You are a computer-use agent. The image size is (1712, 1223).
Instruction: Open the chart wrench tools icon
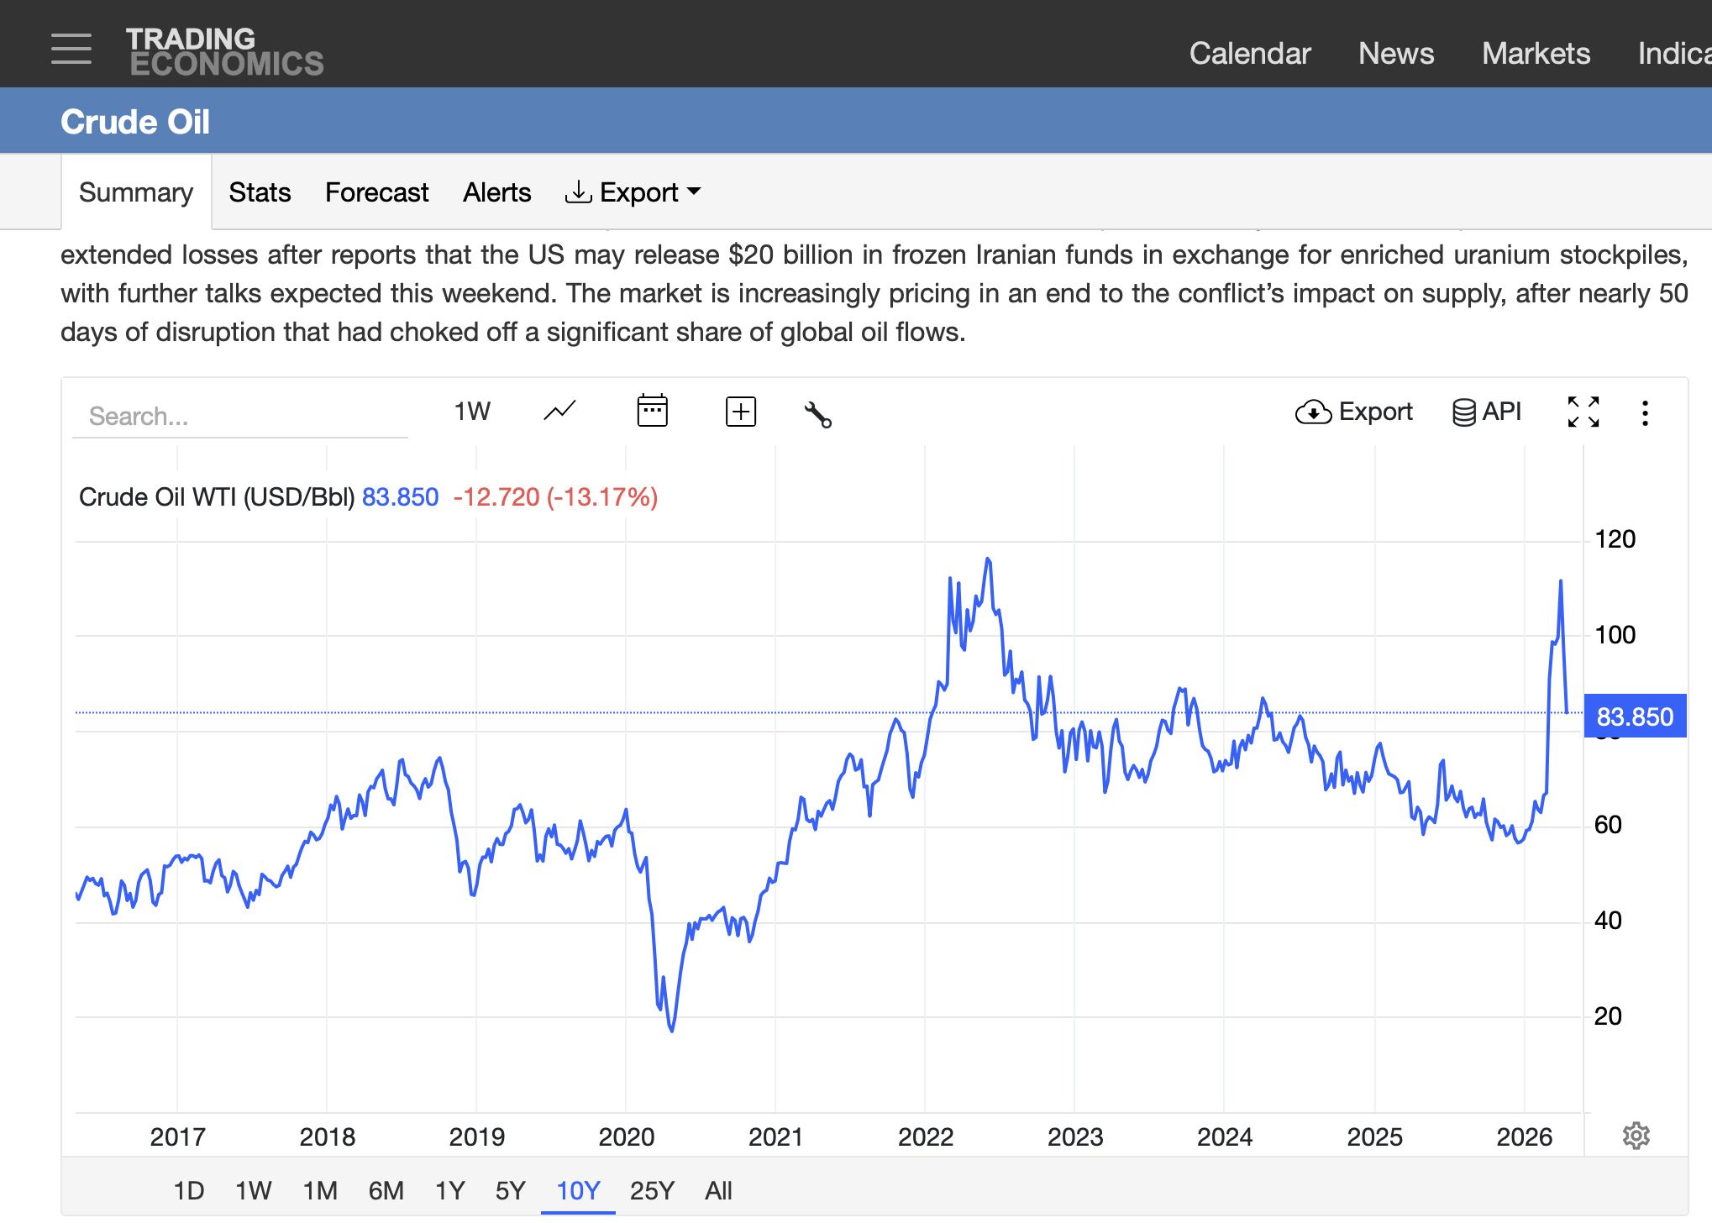(x=817, y=414)
